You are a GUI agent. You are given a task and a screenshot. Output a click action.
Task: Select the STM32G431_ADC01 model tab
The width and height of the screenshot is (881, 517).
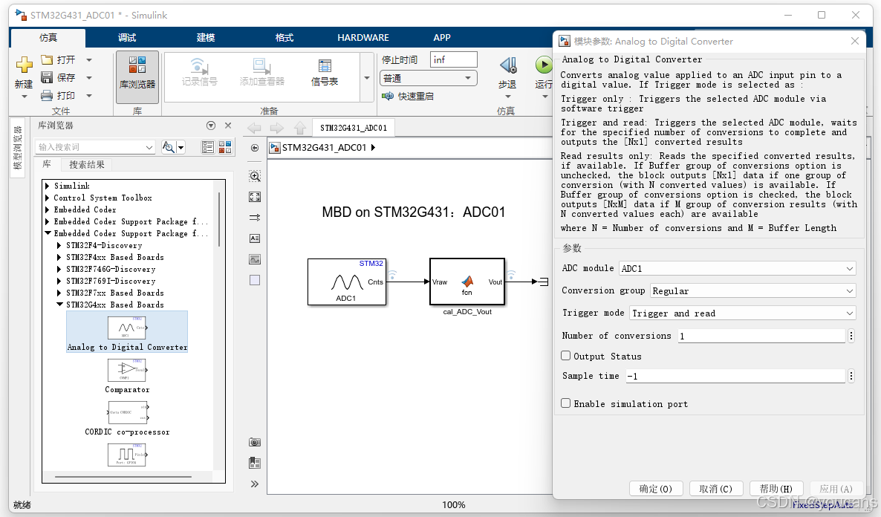coord(354,128)
